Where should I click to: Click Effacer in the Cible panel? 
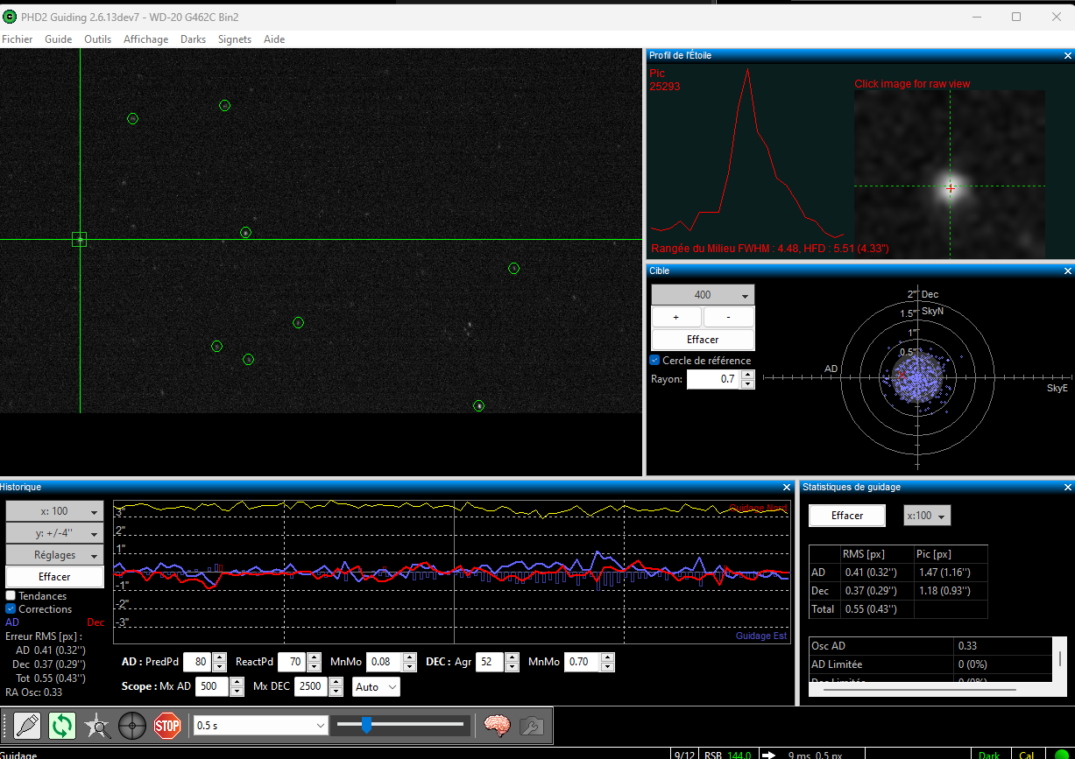coord(703,339)
